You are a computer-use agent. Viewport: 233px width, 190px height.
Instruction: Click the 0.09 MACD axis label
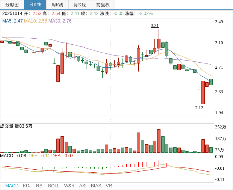219,157
